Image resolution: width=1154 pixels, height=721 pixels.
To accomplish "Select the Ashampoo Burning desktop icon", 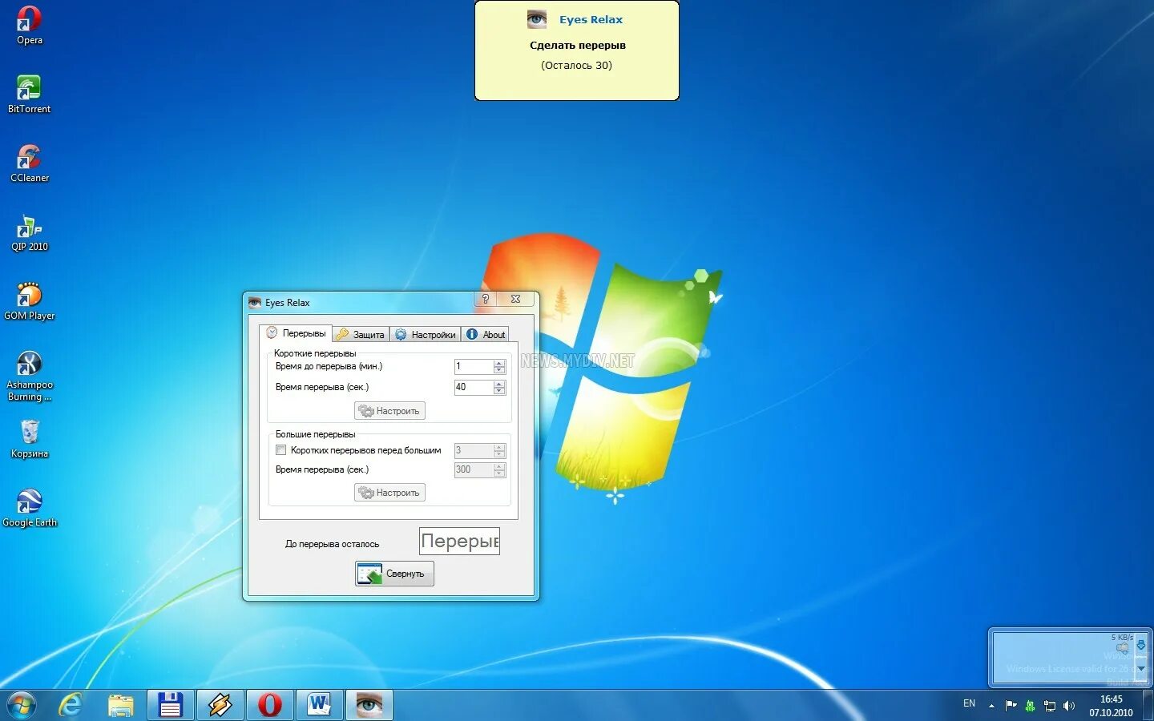I will tap(30, 376).
